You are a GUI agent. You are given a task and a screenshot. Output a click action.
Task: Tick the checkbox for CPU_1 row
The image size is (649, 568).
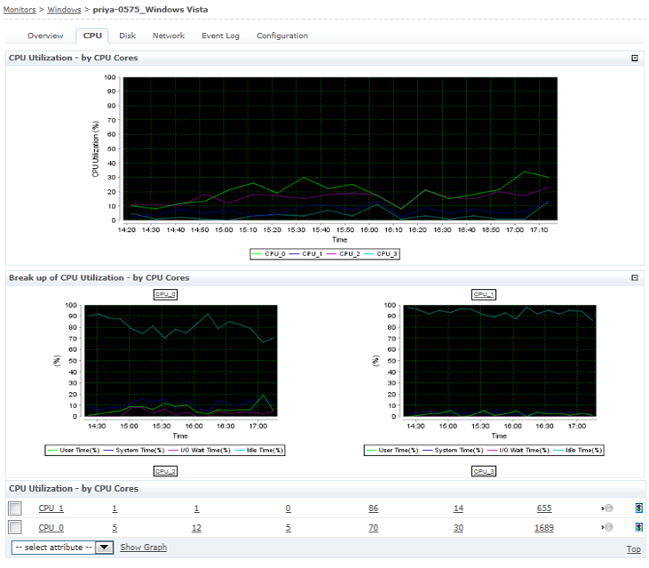click(x=14, y=508)
